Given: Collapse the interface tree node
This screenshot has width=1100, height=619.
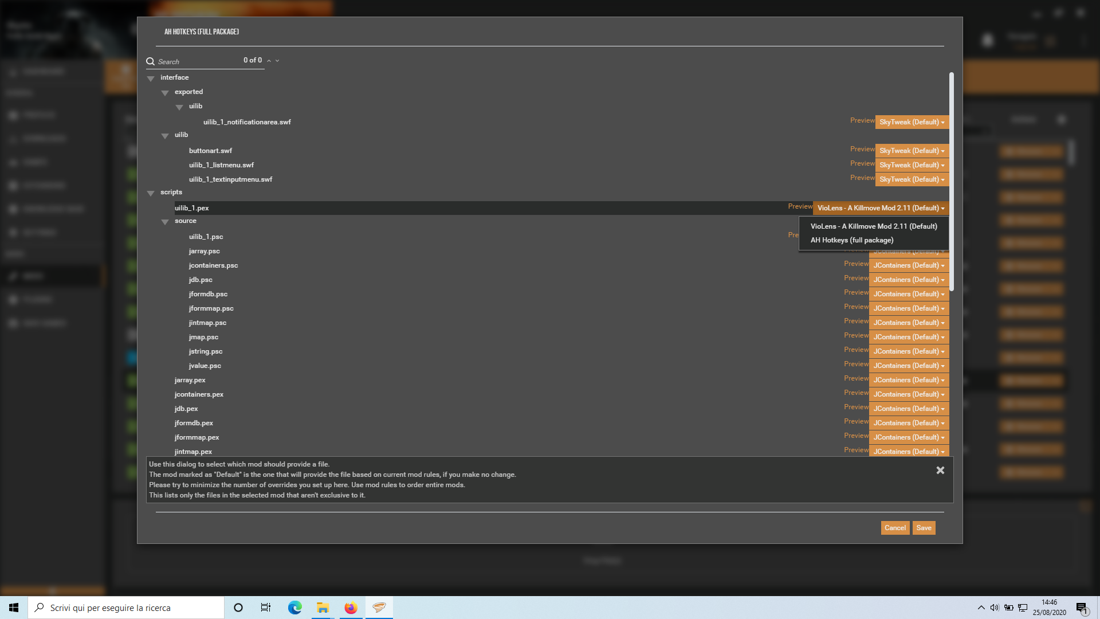Looking at the screenshot, I should click(x=151, y=79).
